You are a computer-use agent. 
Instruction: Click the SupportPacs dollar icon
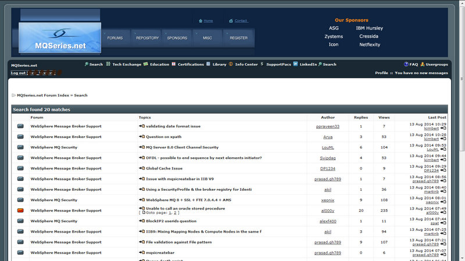point(262,64)
